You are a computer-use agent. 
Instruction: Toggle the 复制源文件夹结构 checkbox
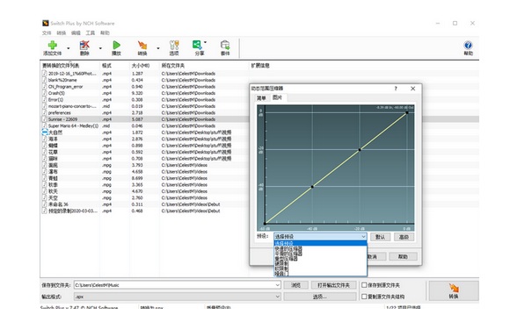[x=364, y=297]
